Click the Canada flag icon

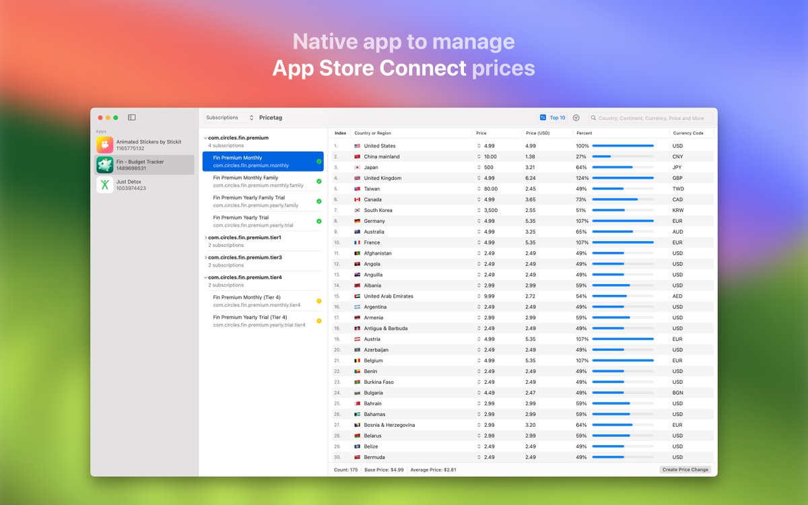tap(358, 200)
